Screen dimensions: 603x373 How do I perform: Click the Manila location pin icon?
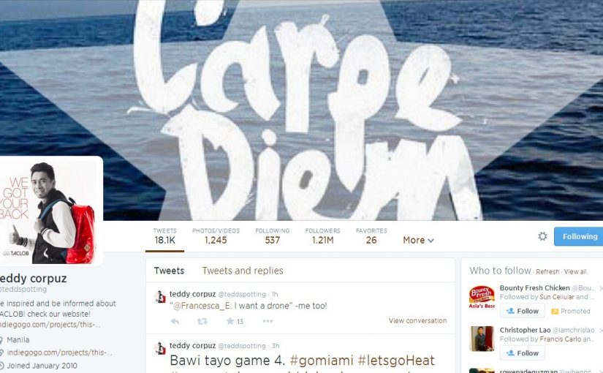click(x=1, y=340)
